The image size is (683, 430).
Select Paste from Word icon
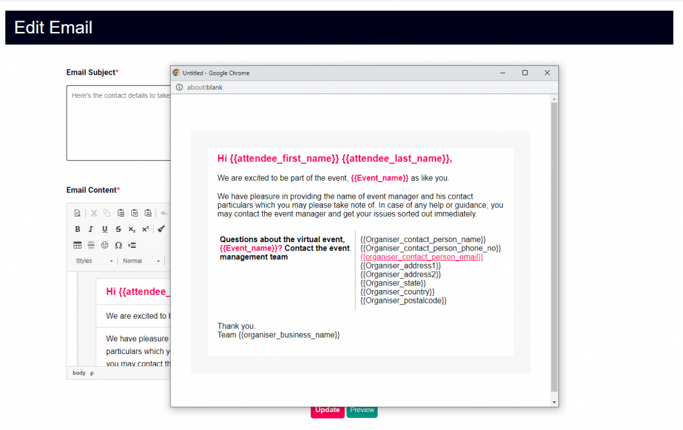click(x=148, y=213)
